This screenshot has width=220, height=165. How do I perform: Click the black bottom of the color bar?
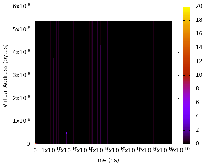point(187,142)
